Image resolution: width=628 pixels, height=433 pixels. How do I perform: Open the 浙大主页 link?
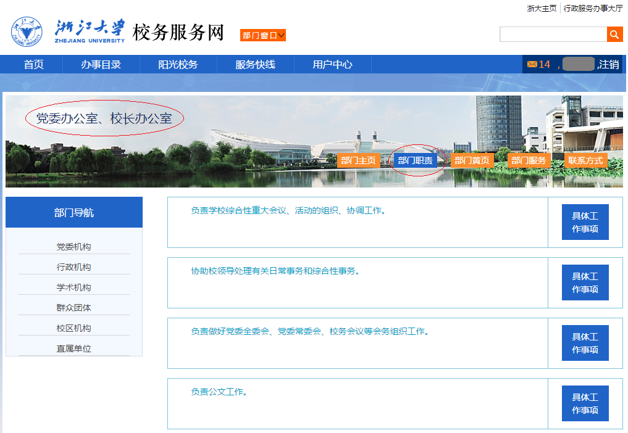point(542,9)
